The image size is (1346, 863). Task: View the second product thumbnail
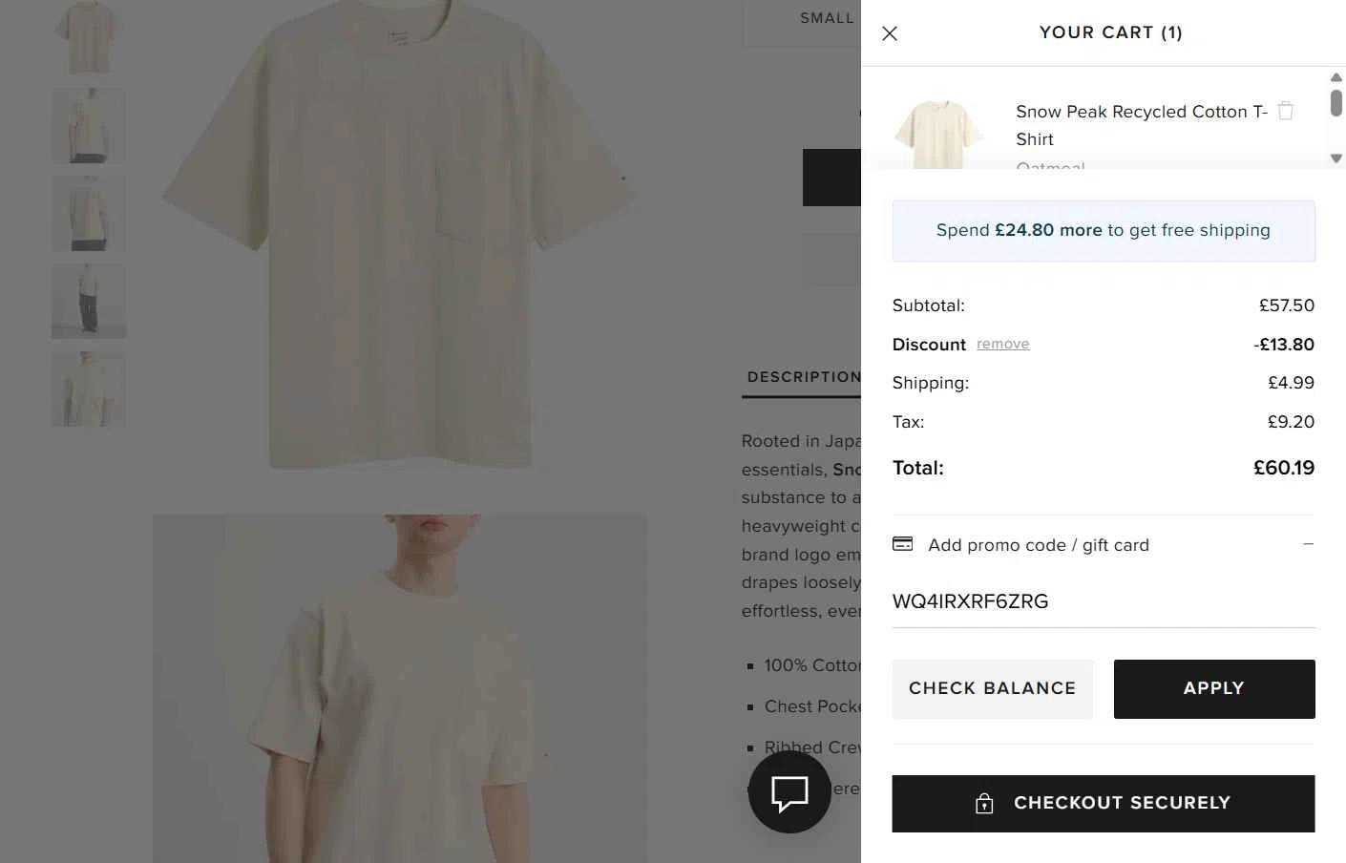[88, 125]
